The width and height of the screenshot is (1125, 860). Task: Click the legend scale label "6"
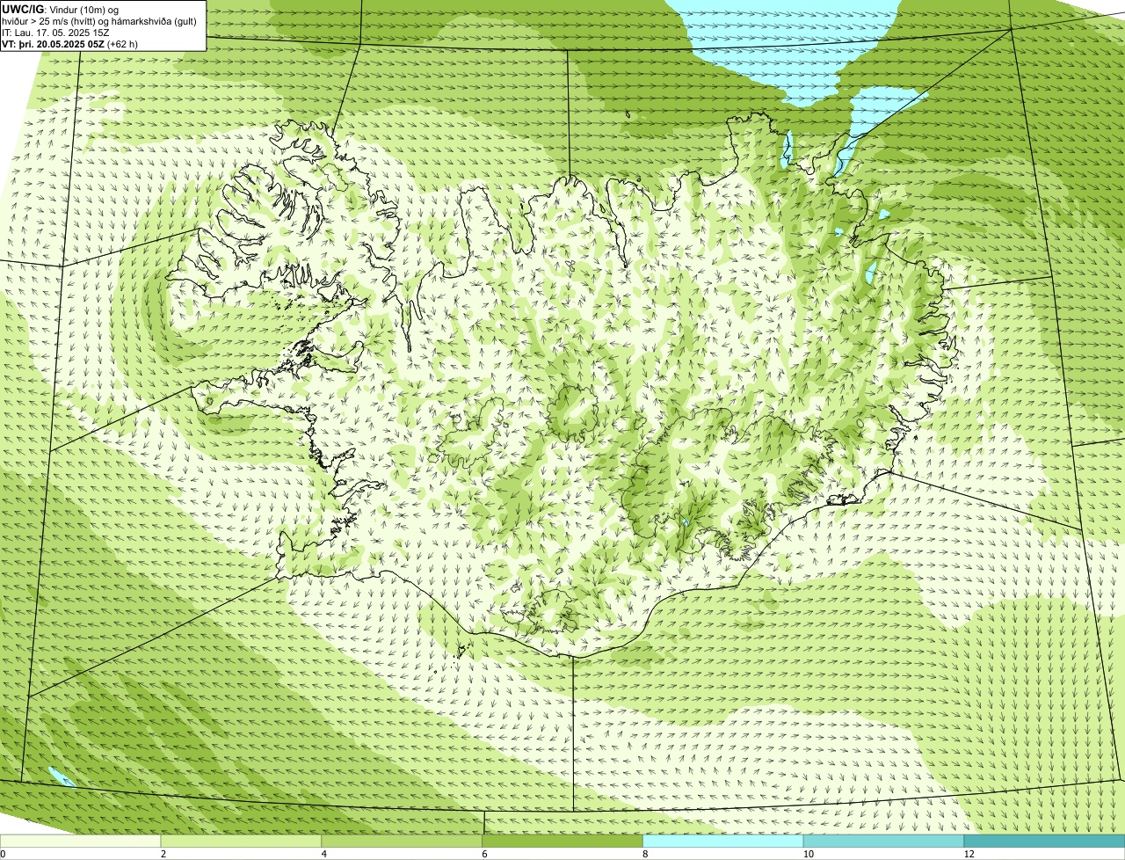pos(484,854)
